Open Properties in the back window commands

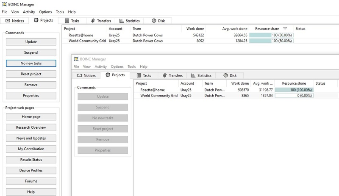[x=31, y=96]
